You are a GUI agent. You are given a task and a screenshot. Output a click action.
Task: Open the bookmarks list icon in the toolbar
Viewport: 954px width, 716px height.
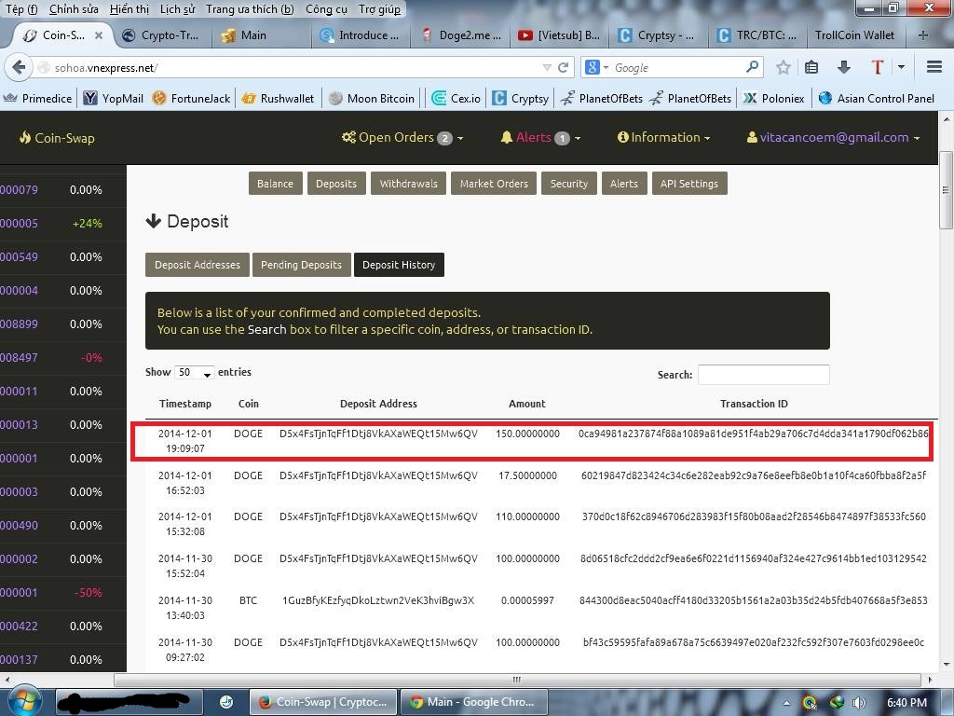[x=811, y=67]
